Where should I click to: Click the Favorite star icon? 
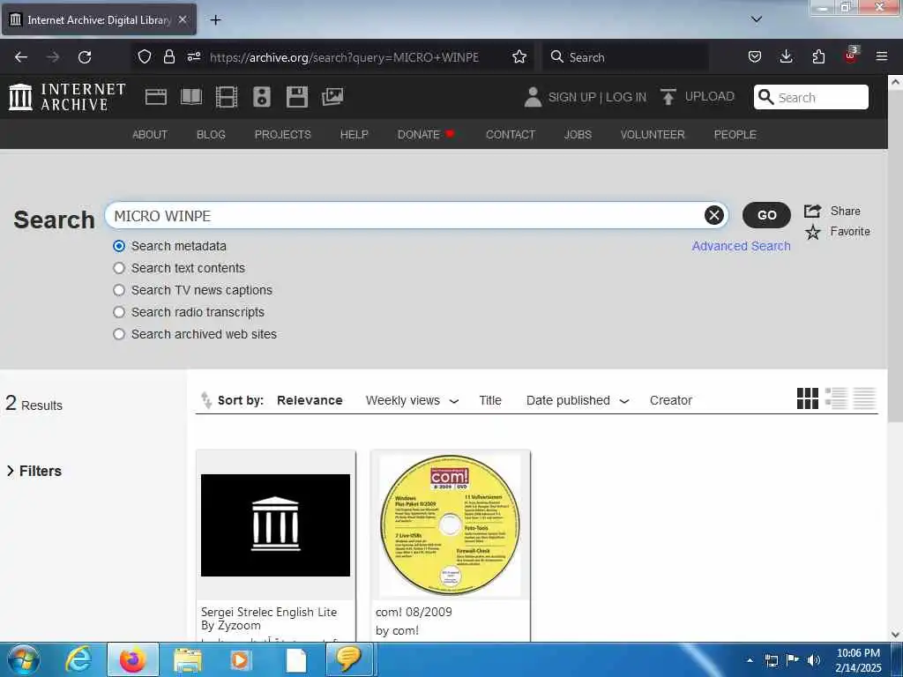click(x=812, y=232)
